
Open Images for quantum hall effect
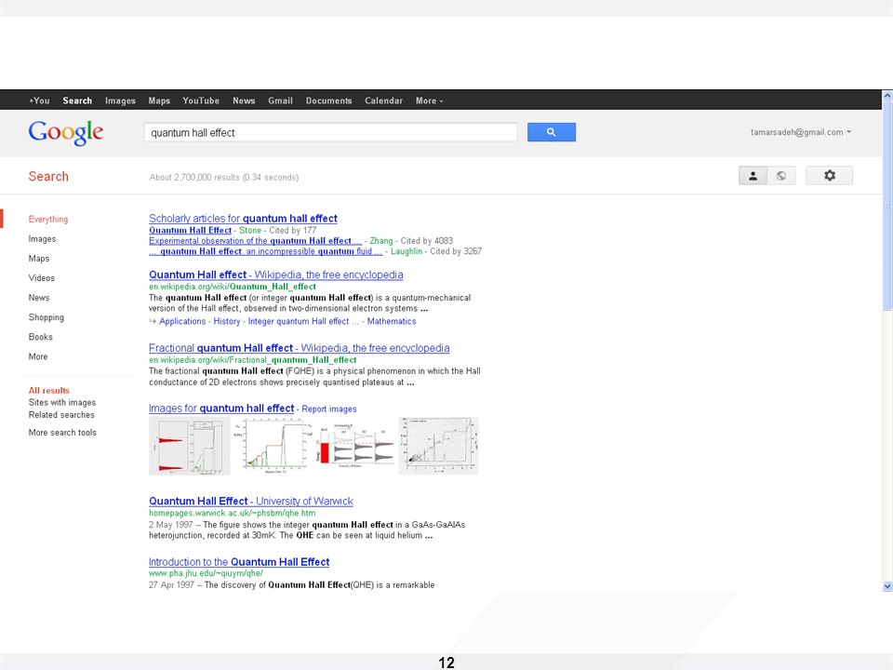(221, 409)
